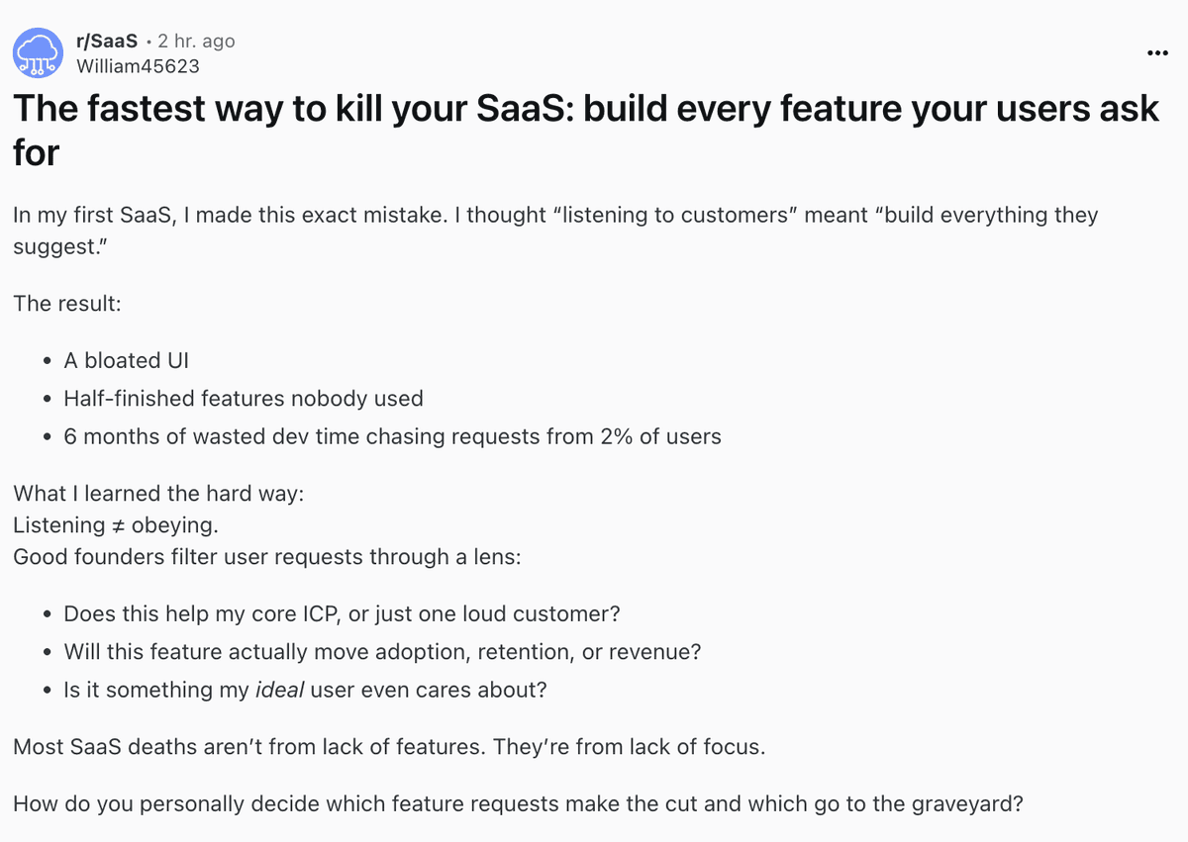Click the "What I learned the hard way" line
Image resolution: width=1188 pixels, height=842 pixels.
pyautogui.click(x=158, y=493)
